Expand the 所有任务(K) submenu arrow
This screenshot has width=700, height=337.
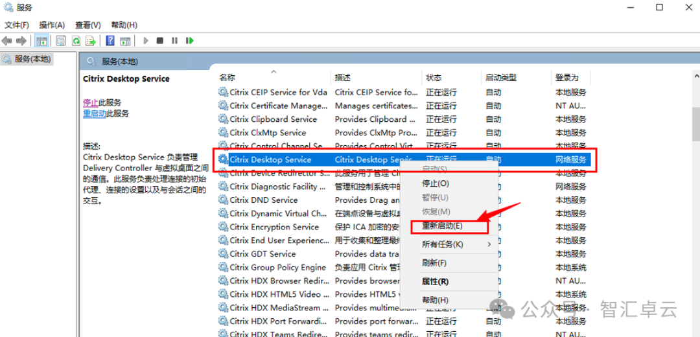click(x=489, y=244)
